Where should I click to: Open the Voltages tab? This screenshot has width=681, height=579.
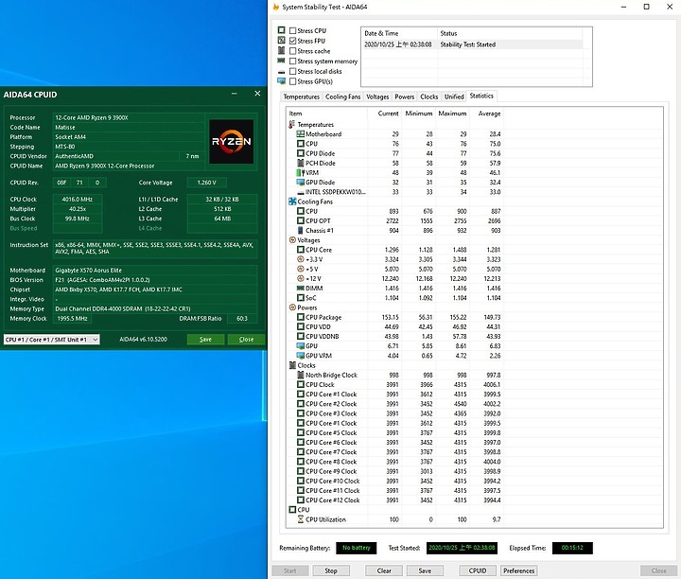[x=377, y=96]
